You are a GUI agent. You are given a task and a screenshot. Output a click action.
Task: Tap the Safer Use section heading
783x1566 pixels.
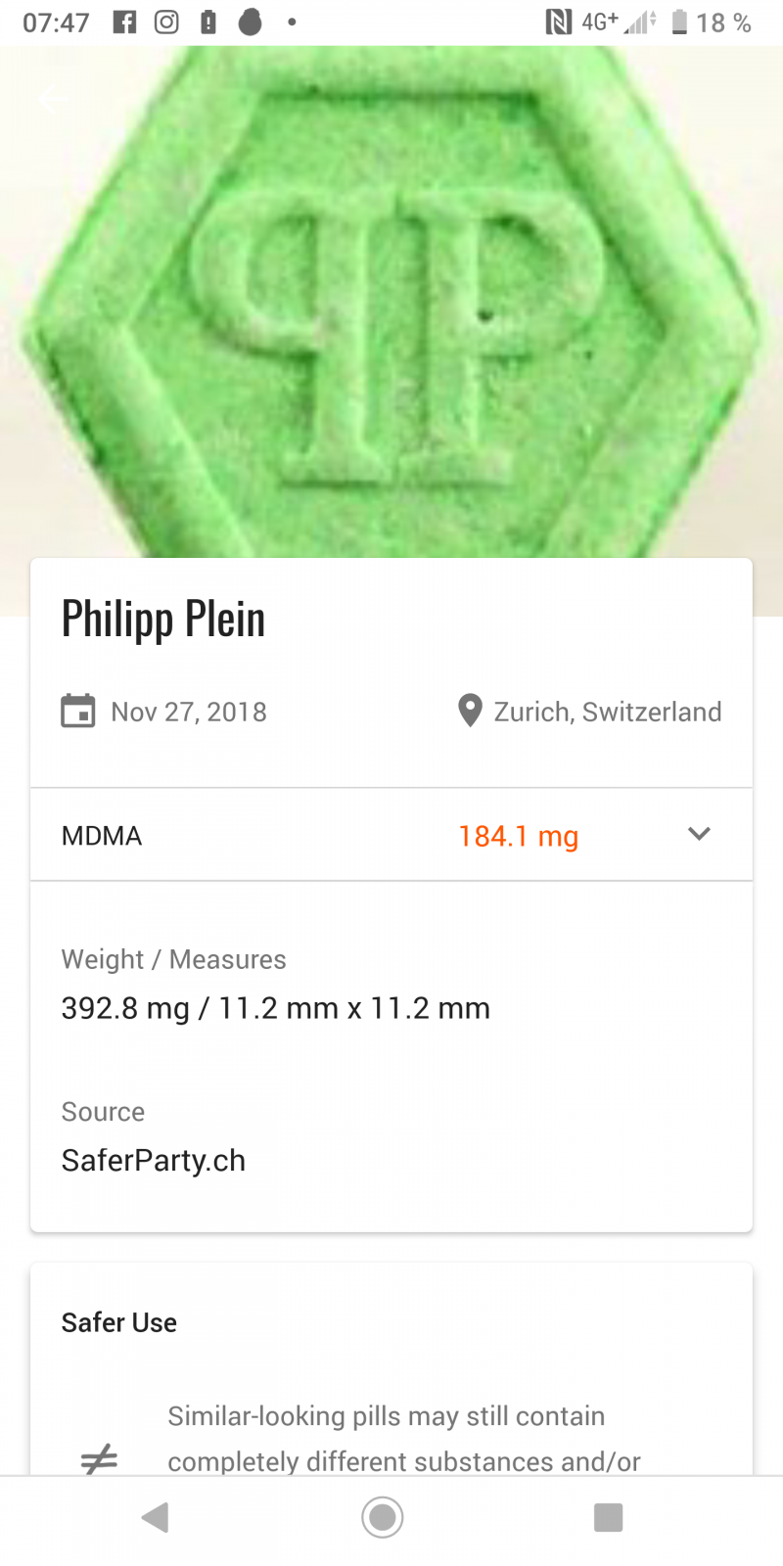[x=119, y=1323]
